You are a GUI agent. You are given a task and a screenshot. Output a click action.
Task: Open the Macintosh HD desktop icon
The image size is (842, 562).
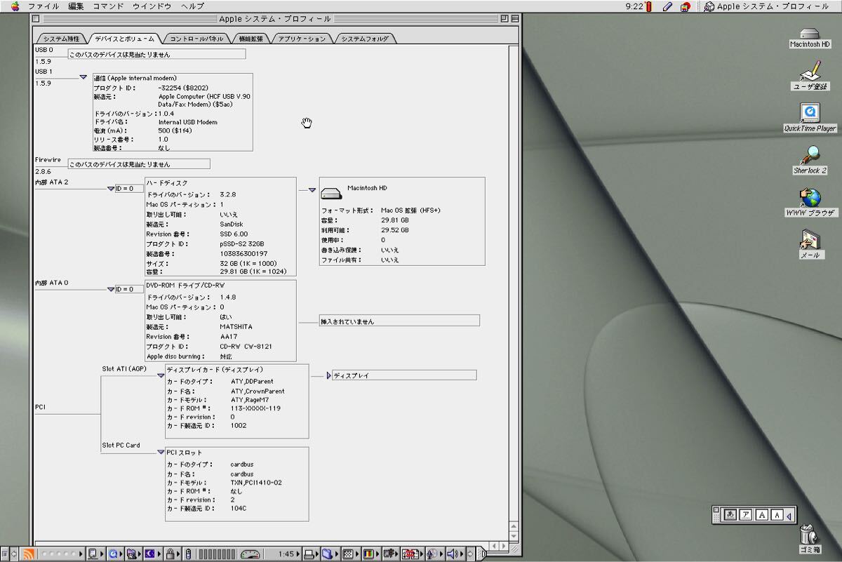810,38
